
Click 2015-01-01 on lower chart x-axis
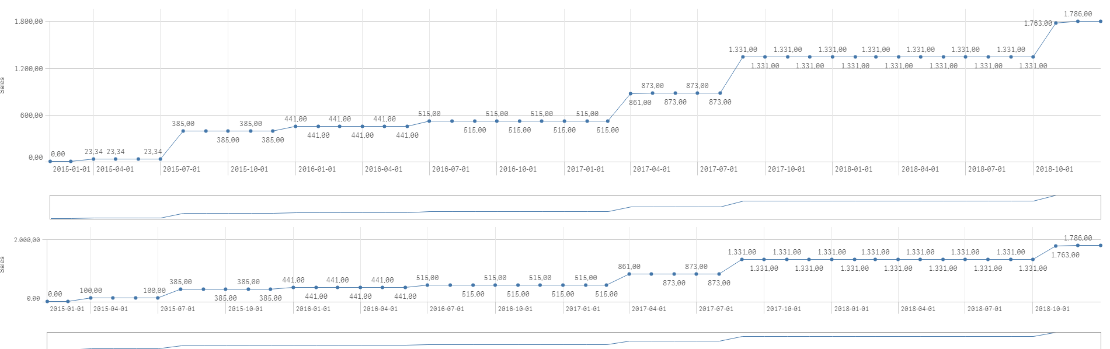67,309
